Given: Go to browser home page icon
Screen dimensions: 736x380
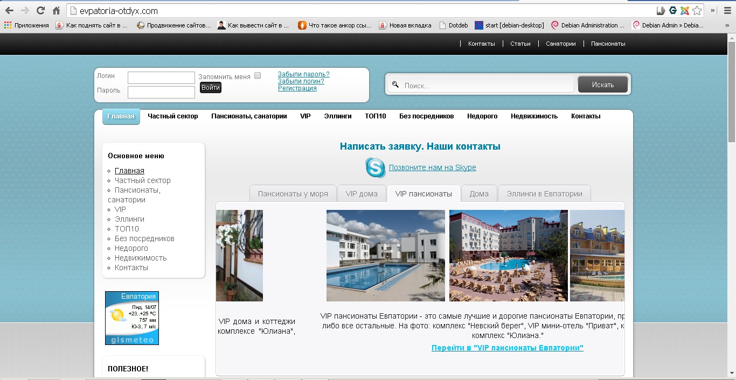Looking at the screenshot, I should coord(57,11).
